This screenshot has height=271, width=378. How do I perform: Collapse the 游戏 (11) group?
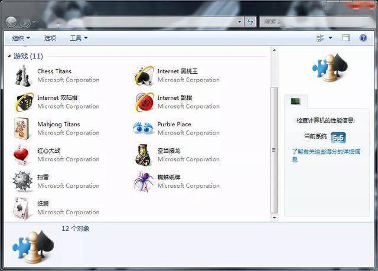9,56
